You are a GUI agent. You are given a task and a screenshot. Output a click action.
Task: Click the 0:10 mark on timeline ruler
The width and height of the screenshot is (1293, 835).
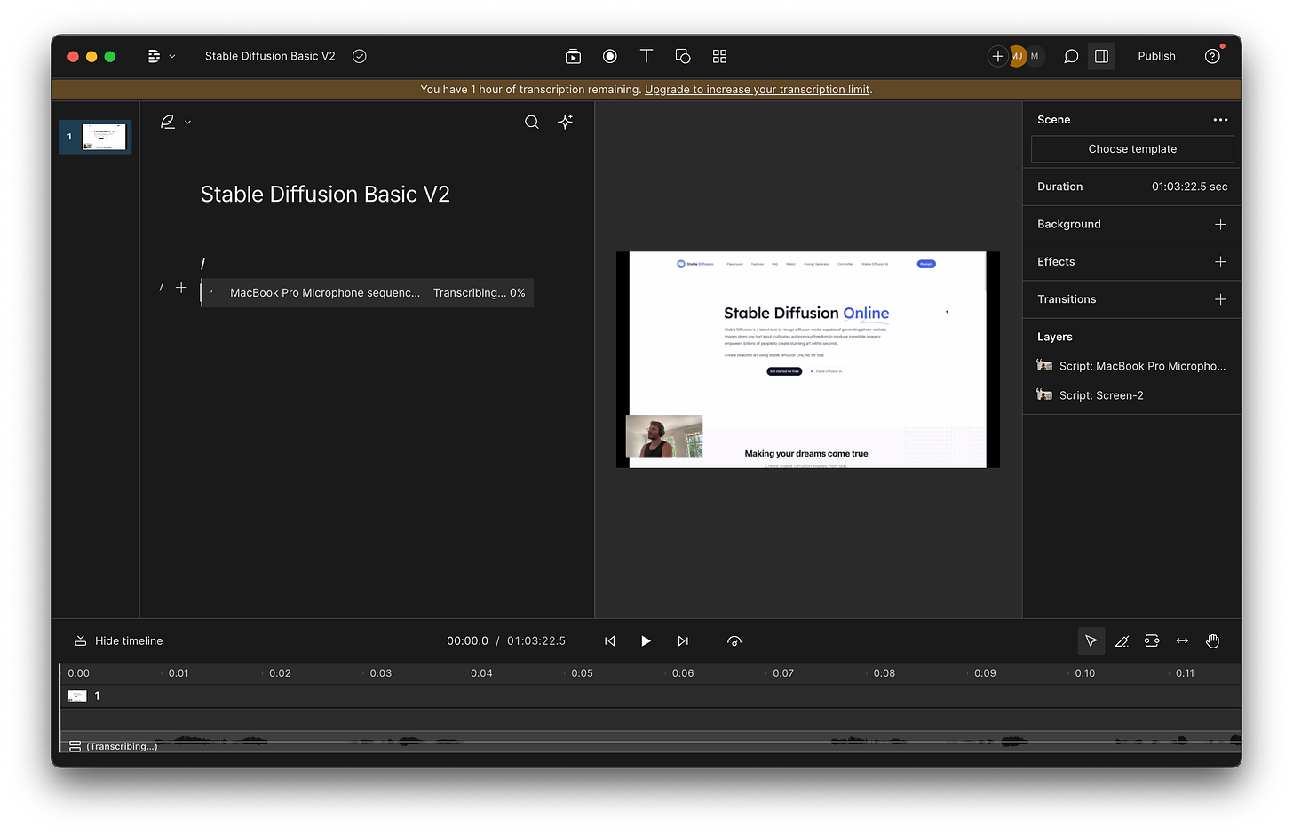pos(1084,673)
